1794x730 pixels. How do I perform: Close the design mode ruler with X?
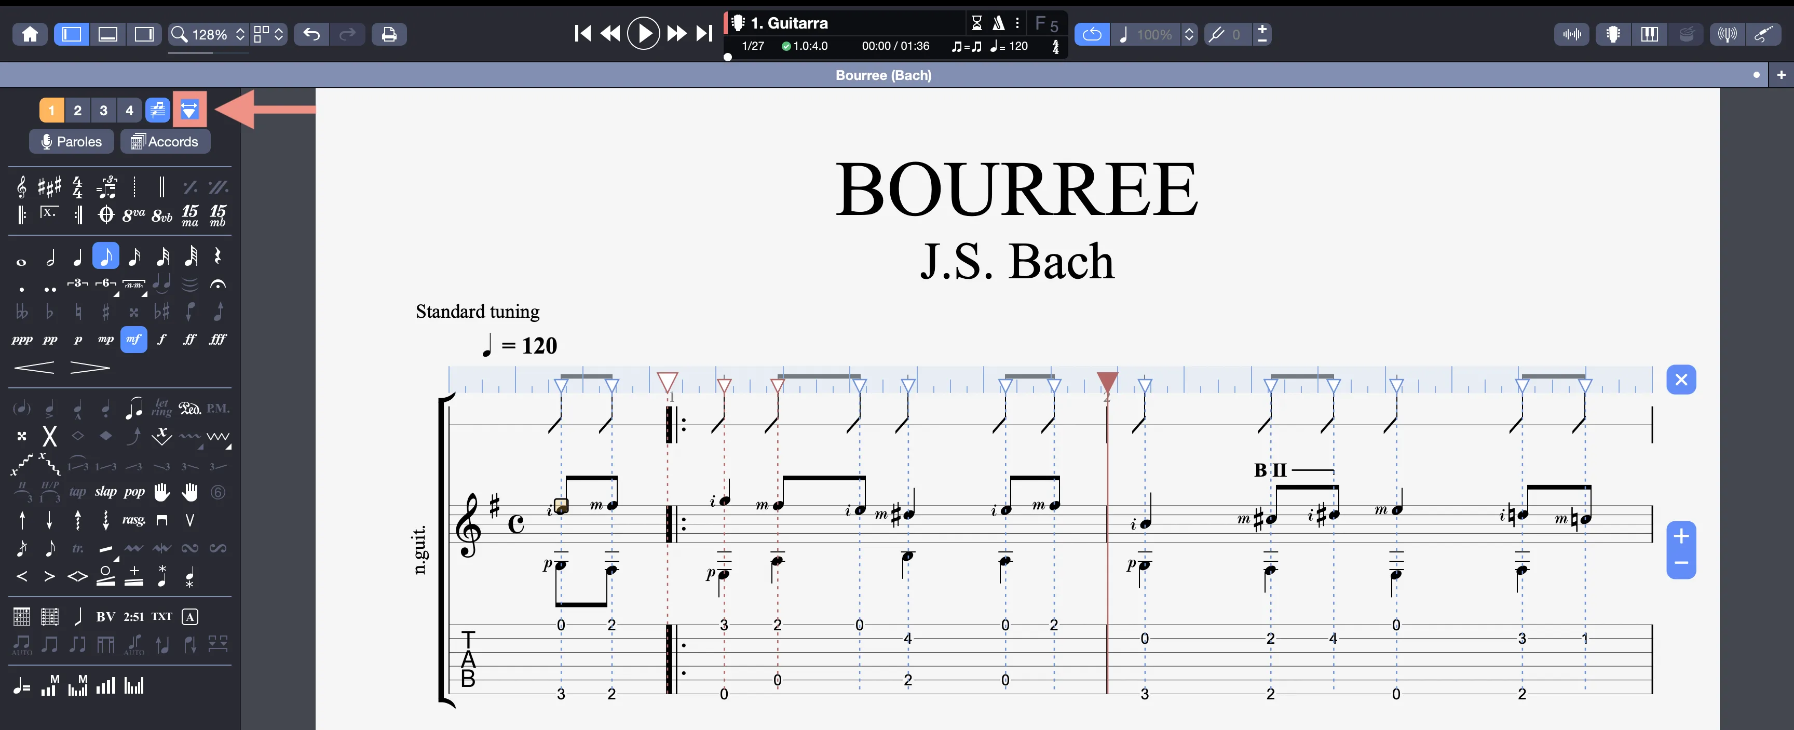[x=1681, y=380]
